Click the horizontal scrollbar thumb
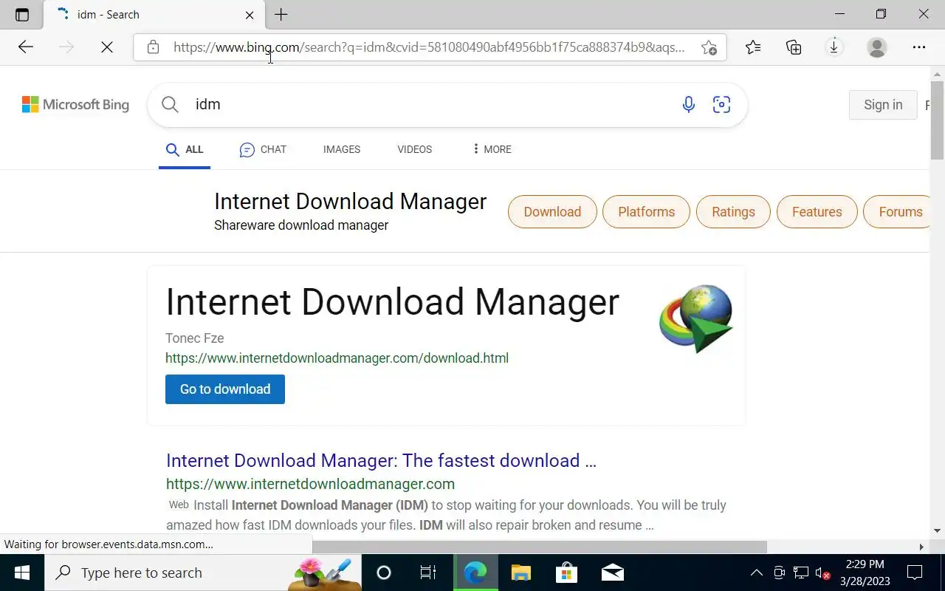Screen dimensions: 945x591 coord(540,547)
